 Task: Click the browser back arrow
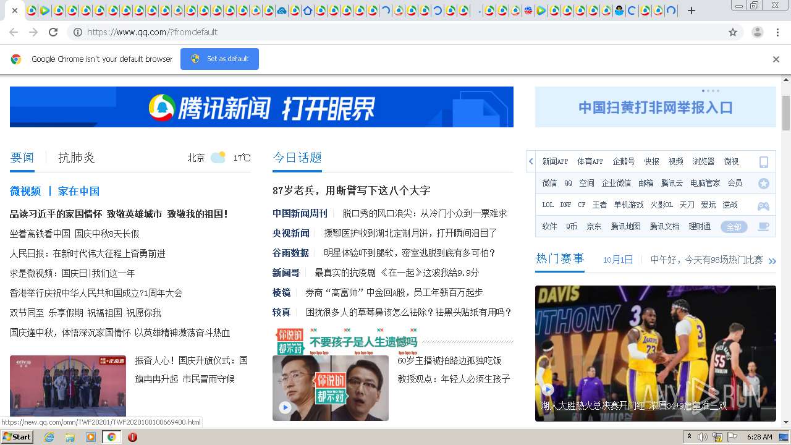[x=14, y=32]
